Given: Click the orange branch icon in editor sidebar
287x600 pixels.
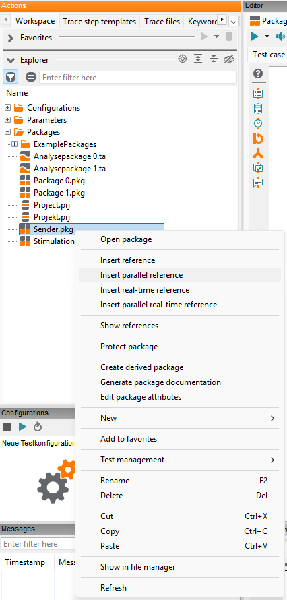Looking at the screenshot, I should click(258, 154).
